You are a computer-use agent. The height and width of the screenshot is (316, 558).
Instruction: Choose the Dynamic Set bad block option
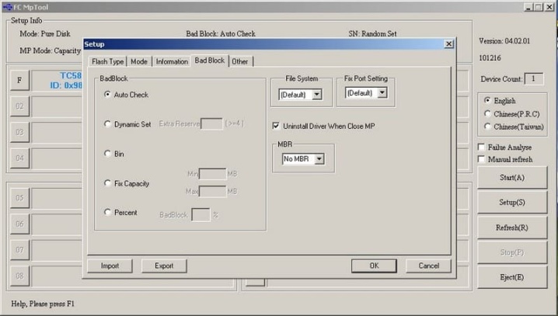[107, 123]
